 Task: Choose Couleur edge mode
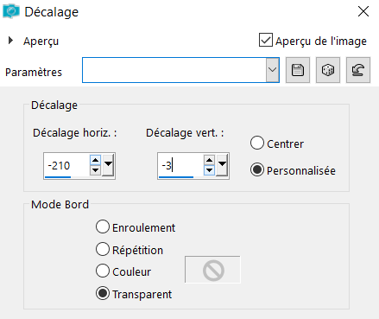[x=103, y=271]
